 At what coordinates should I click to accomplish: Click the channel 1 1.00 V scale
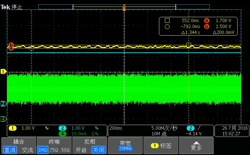pyautogui.click(x=28, y=128)
